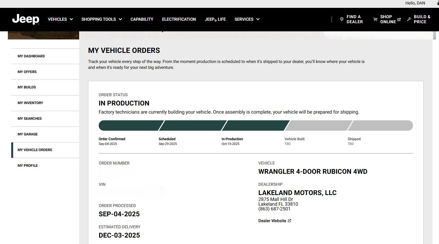Click external link icon beside Shop Online

pyautogui.click(x=399, y=19)
